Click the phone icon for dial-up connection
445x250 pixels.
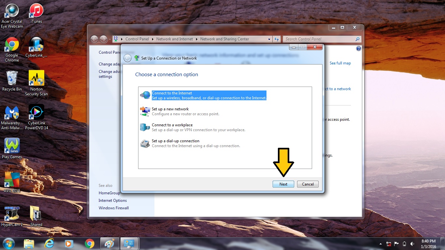pos(145,143)
